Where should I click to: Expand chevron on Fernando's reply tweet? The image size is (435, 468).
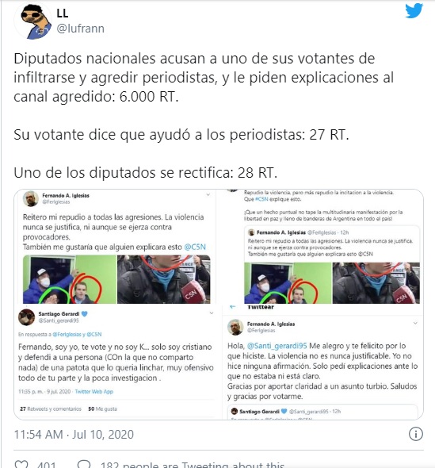click(x=415, y=323)
